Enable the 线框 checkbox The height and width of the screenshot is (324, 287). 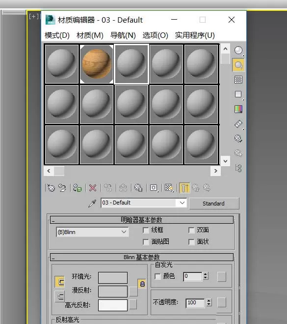pos(146,230)
